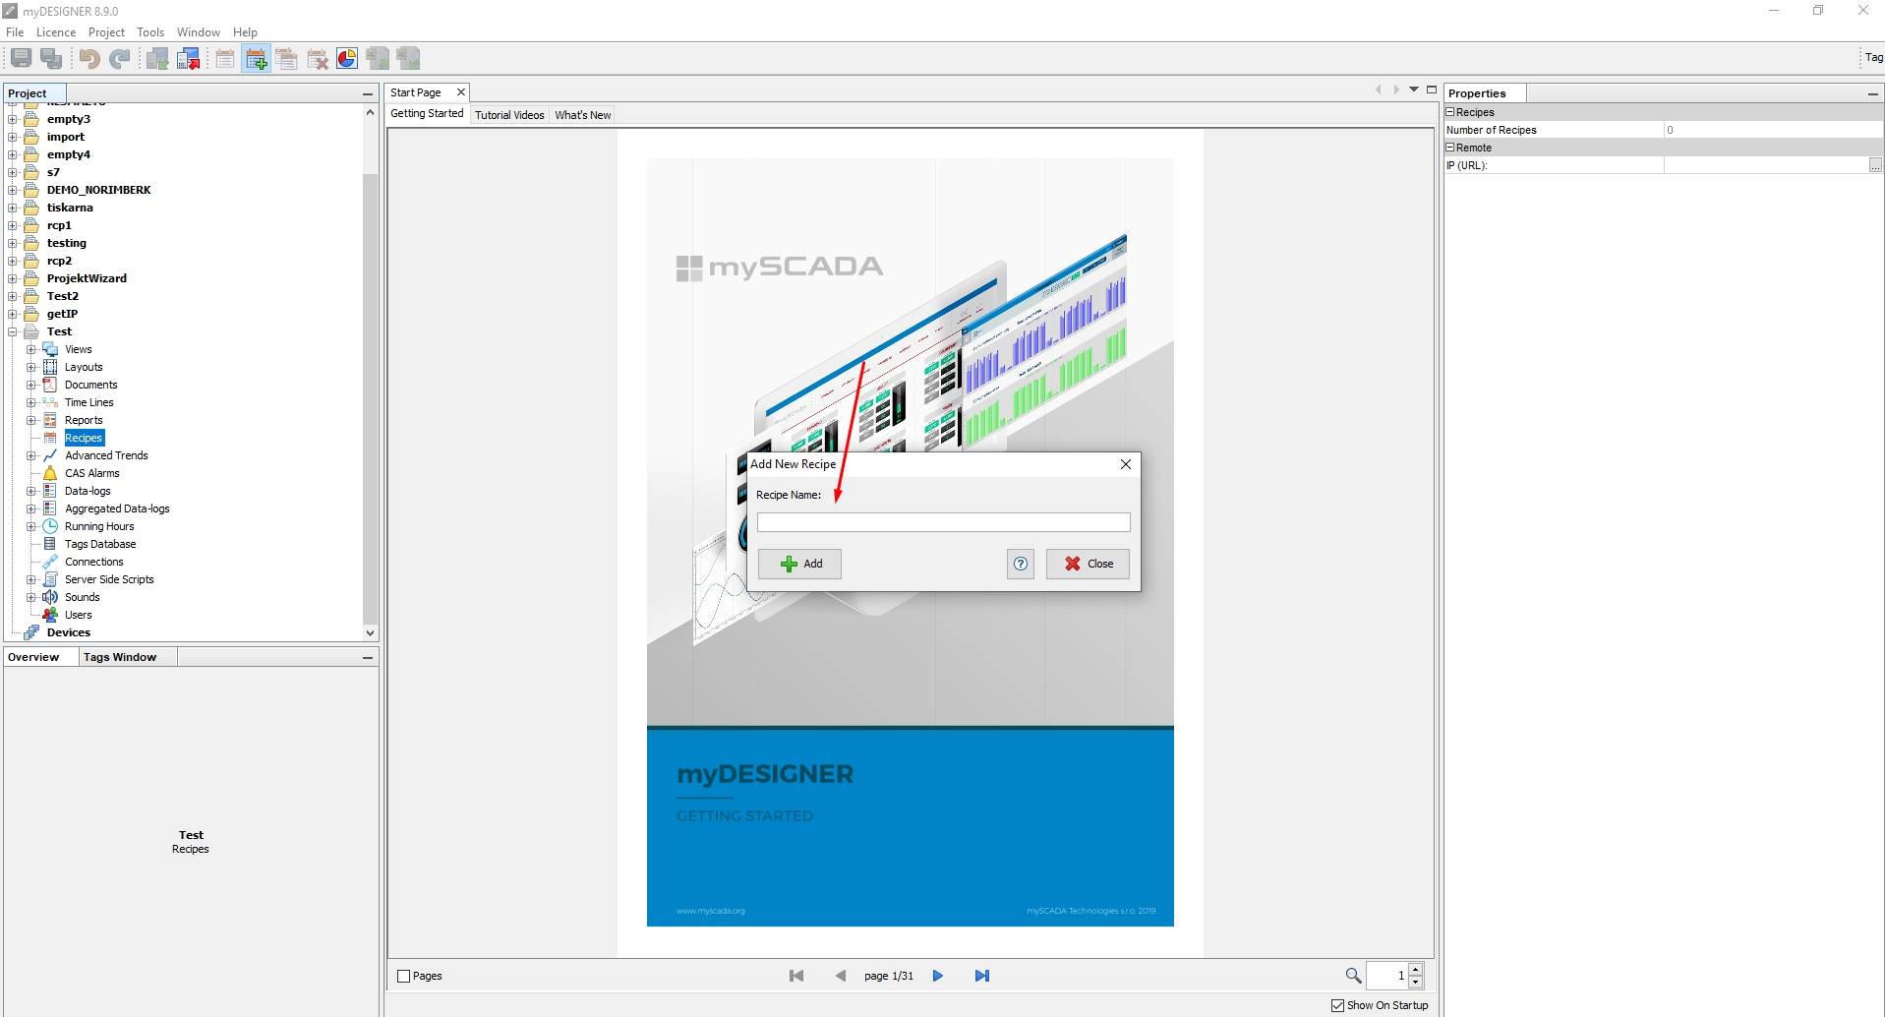This screenshot has height=1017, width=1885.
Task: Select the Recipes tree item
Action: click(84, 438)
